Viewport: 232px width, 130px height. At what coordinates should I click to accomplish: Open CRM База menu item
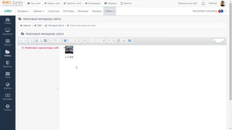click(68, 11)
